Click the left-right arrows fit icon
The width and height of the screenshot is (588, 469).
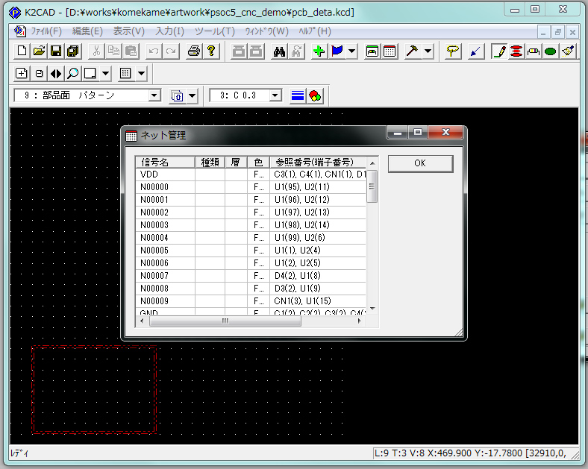(56, 73)
